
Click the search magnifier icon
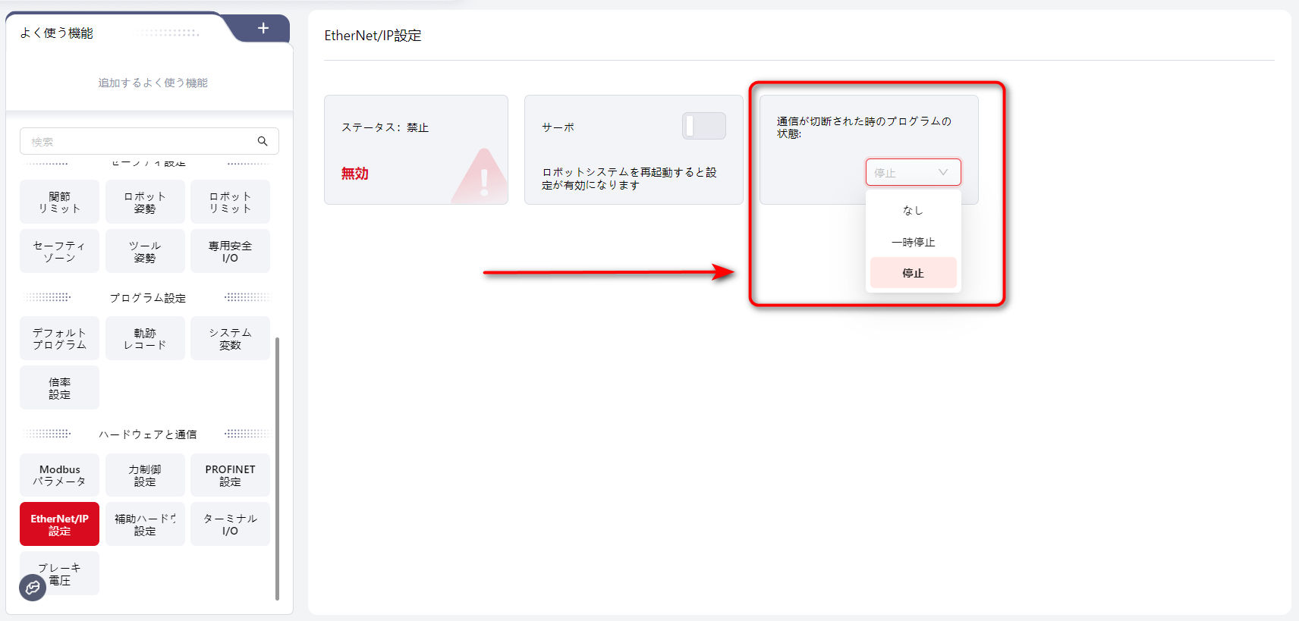tap(263, 141)
